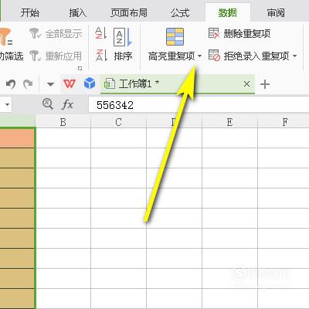Click the fx insert function icon

[x=67, y=104]
